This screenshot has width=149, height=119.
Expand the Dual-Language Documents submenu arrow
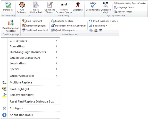(x=57, y=52)
